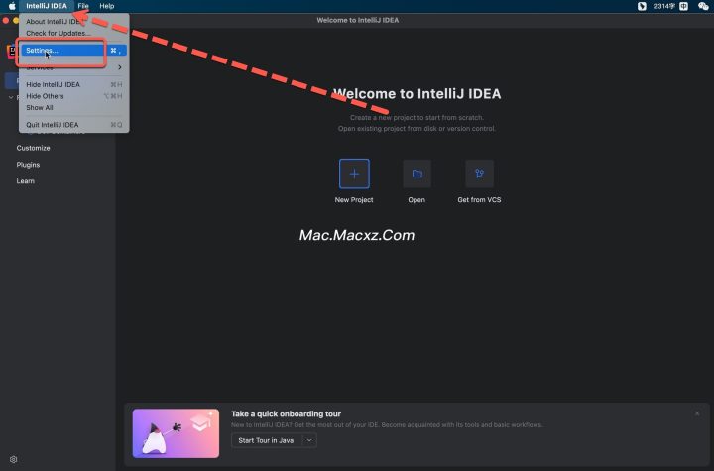Click the input method icon in menu bar

point(683,6)
